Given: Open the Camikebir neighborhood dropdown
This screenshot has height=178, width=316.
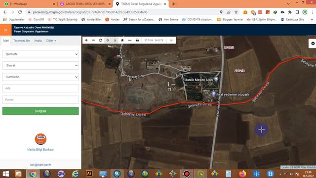Looking at the screenshot, I should 40,77.
